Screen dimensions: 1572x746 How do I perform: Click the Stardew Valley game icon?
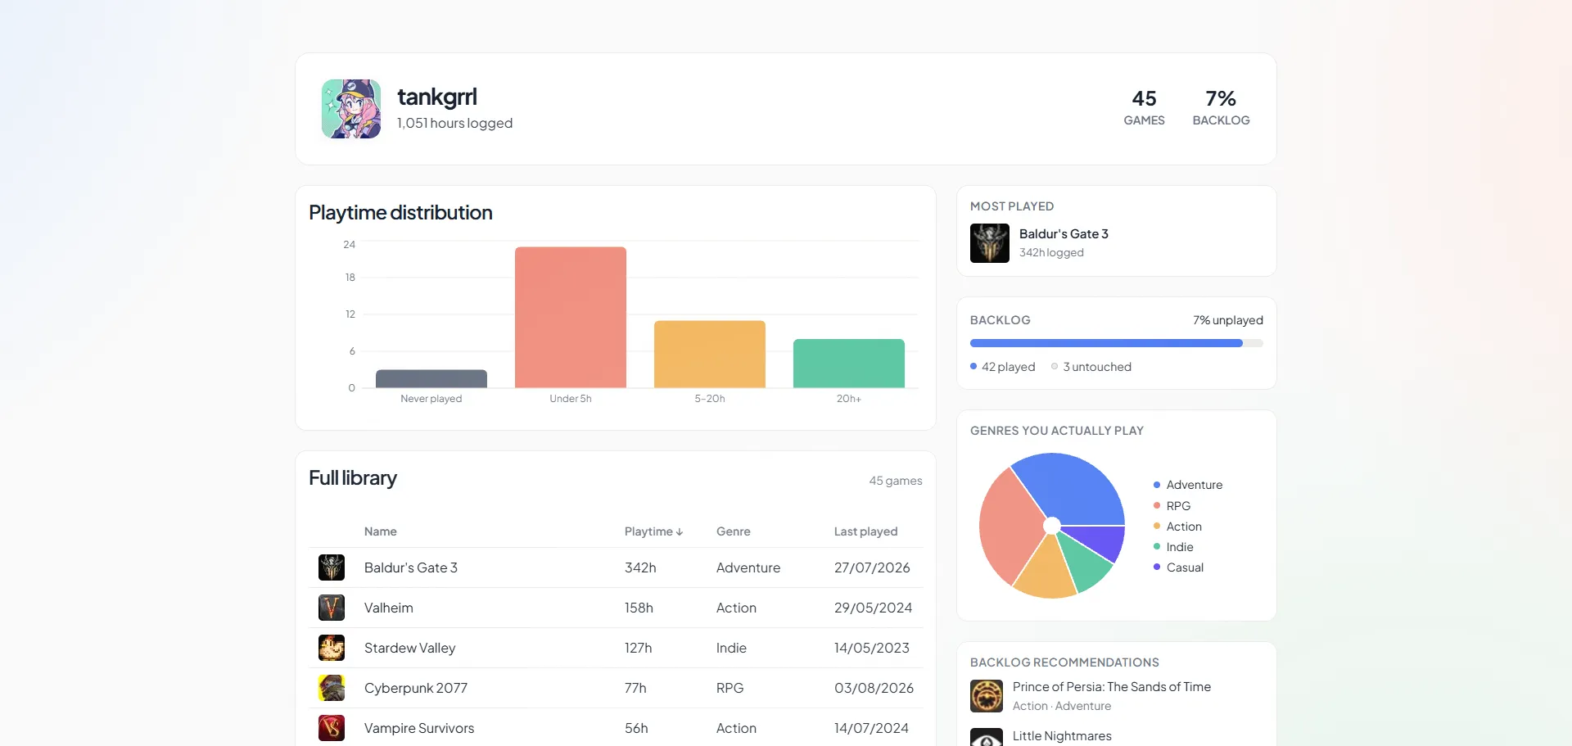point(332,648)
